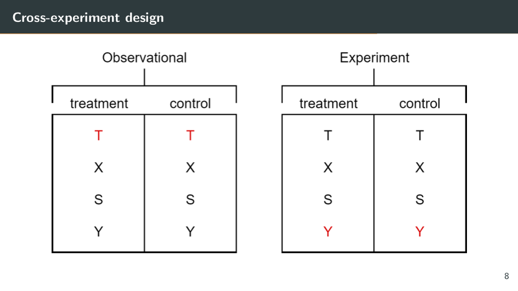
Task: Select X in Experiment control column
Action: [420, 168]
